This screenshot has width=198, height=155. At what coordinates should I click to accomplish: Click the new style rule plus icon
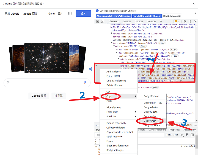pos(182,135)
